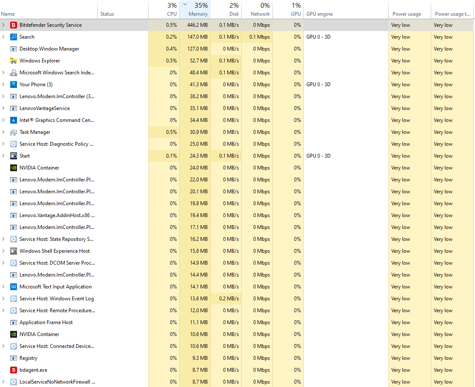Sort by the Power usage trend column
Viewport: 475px width, 387px height.
pyautogui.click(x=452, y=10)
